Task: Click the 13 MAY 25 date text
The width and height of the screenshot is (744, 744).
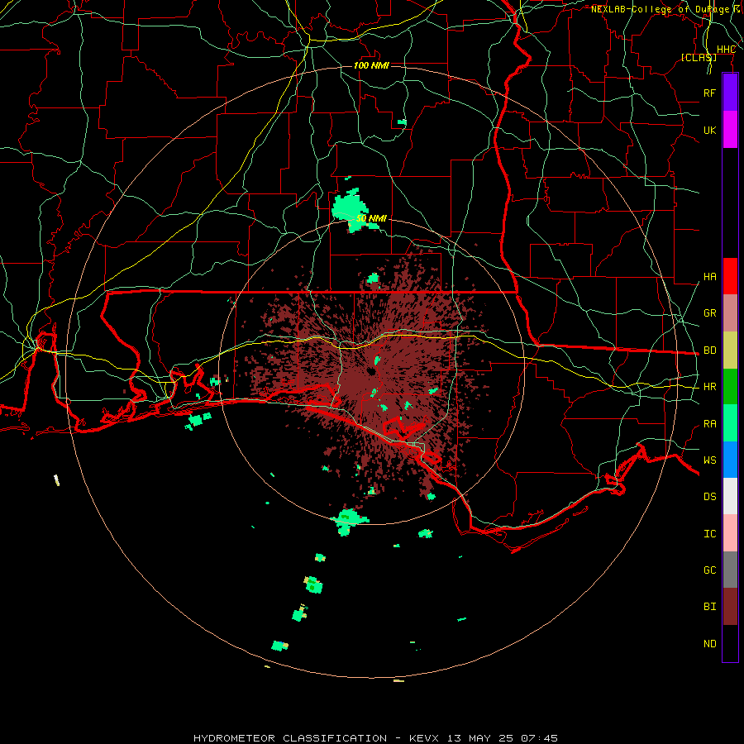Action: click(x=482, y=738)
